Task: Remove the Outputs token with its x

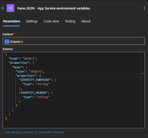Action: pyautogui.click(x=22, y=42)
